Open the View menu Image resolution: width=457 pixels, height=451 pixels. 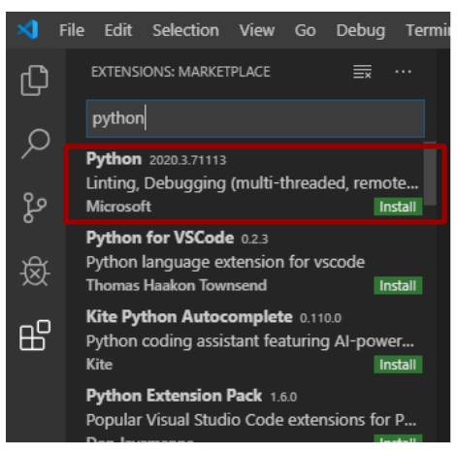257,30
